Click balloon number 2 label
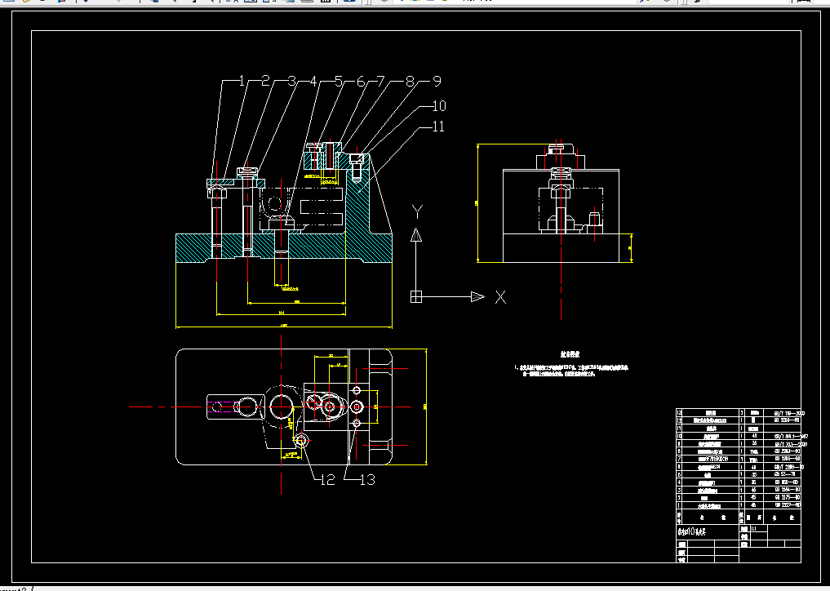Image resolution: width=830 pixels, height=591 pixels. pyautogui.click(x=265, y=81)
